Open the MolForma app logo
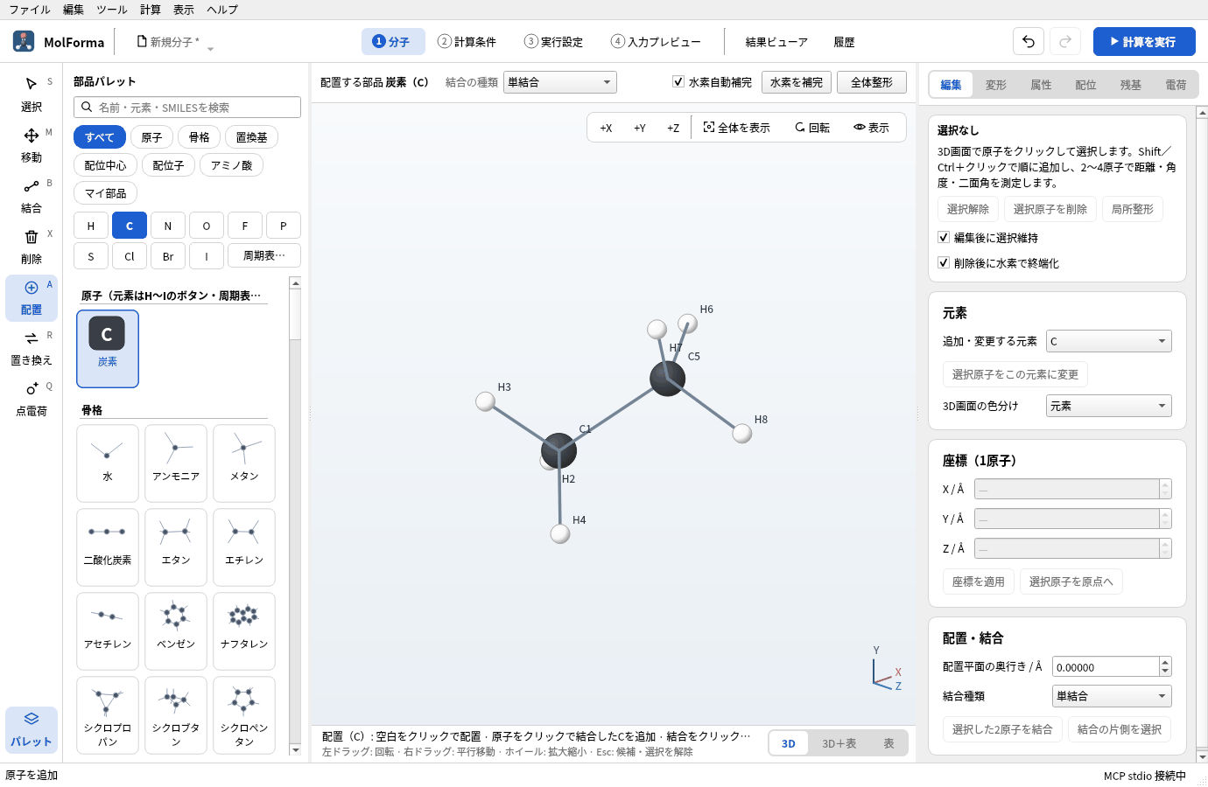This screenshot has height=787, width=1208. (25, 41)
